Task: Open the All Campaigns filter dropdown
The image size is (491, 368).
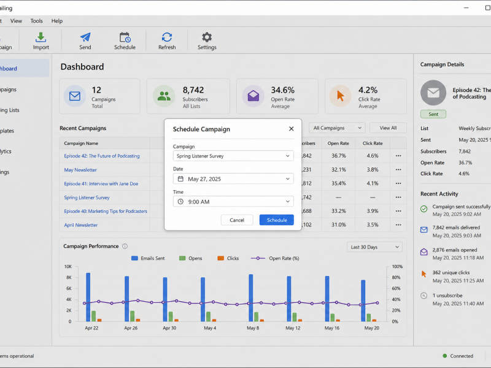Action: point(337,128)
